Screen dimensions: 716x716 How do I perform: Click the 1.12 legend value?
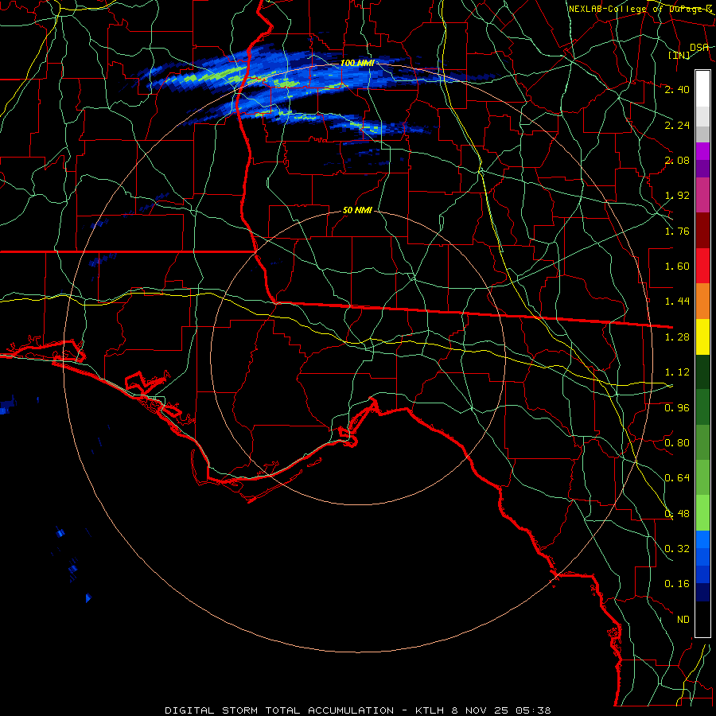coord(677,372)
